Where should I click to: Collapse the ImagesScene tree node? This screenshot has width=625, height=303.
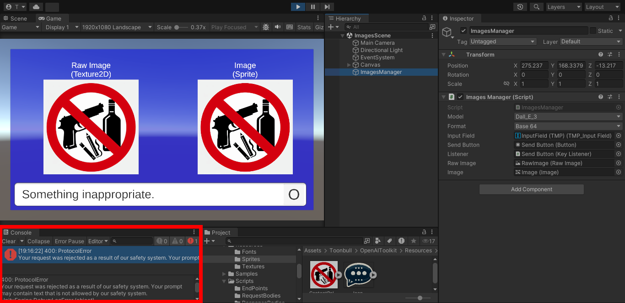342,36
